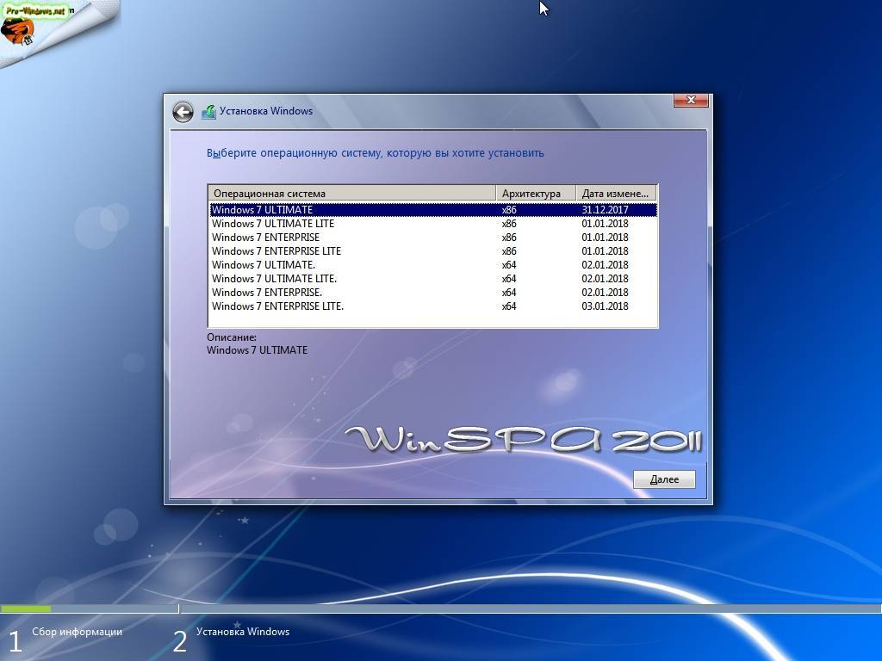Viewport: 882px width, 661px height.
Task: Click the Pro-Windows.net logo in the corner
Action: click(34, 26)
